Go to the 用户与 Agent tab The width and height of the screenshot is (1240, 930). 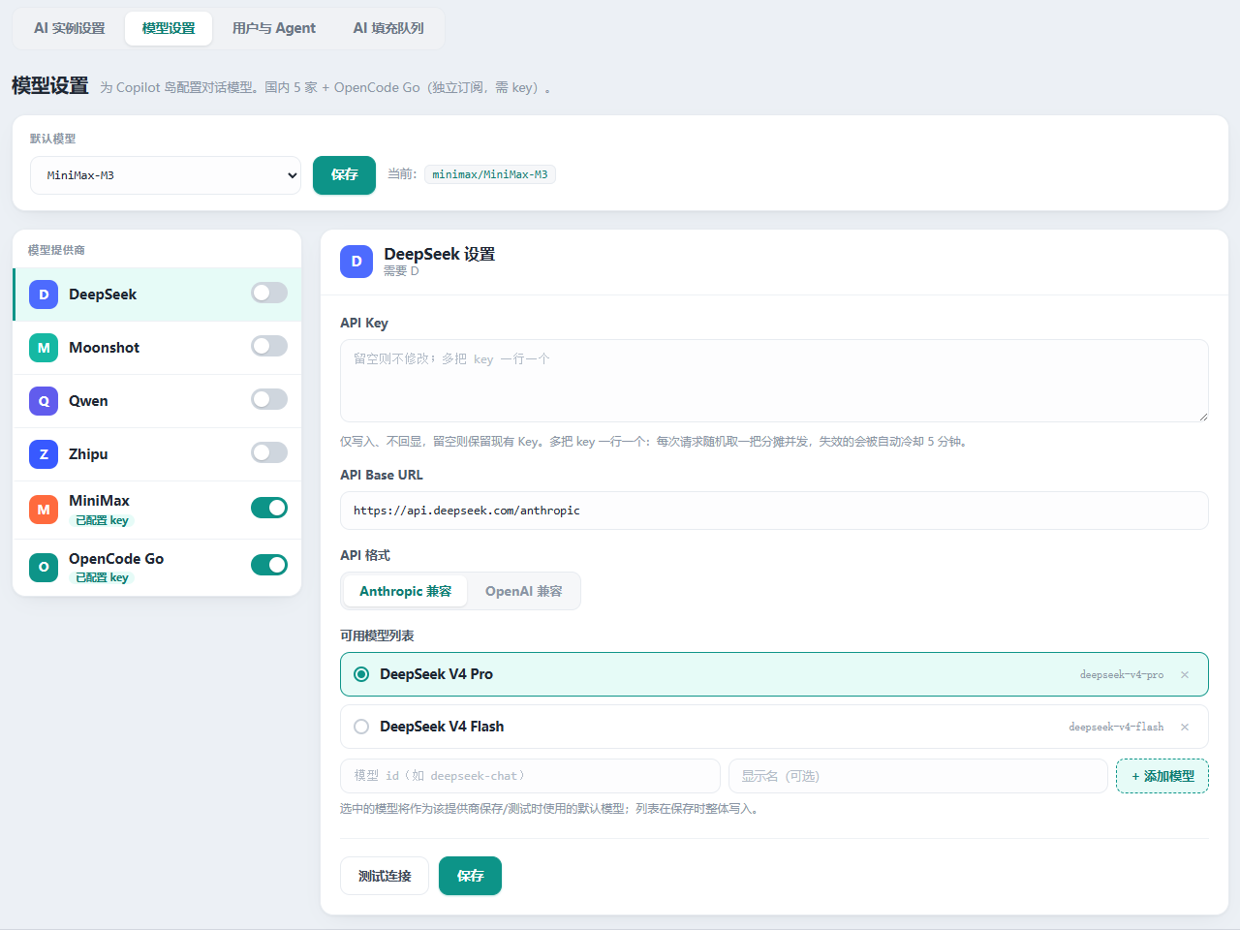[274, 28]
